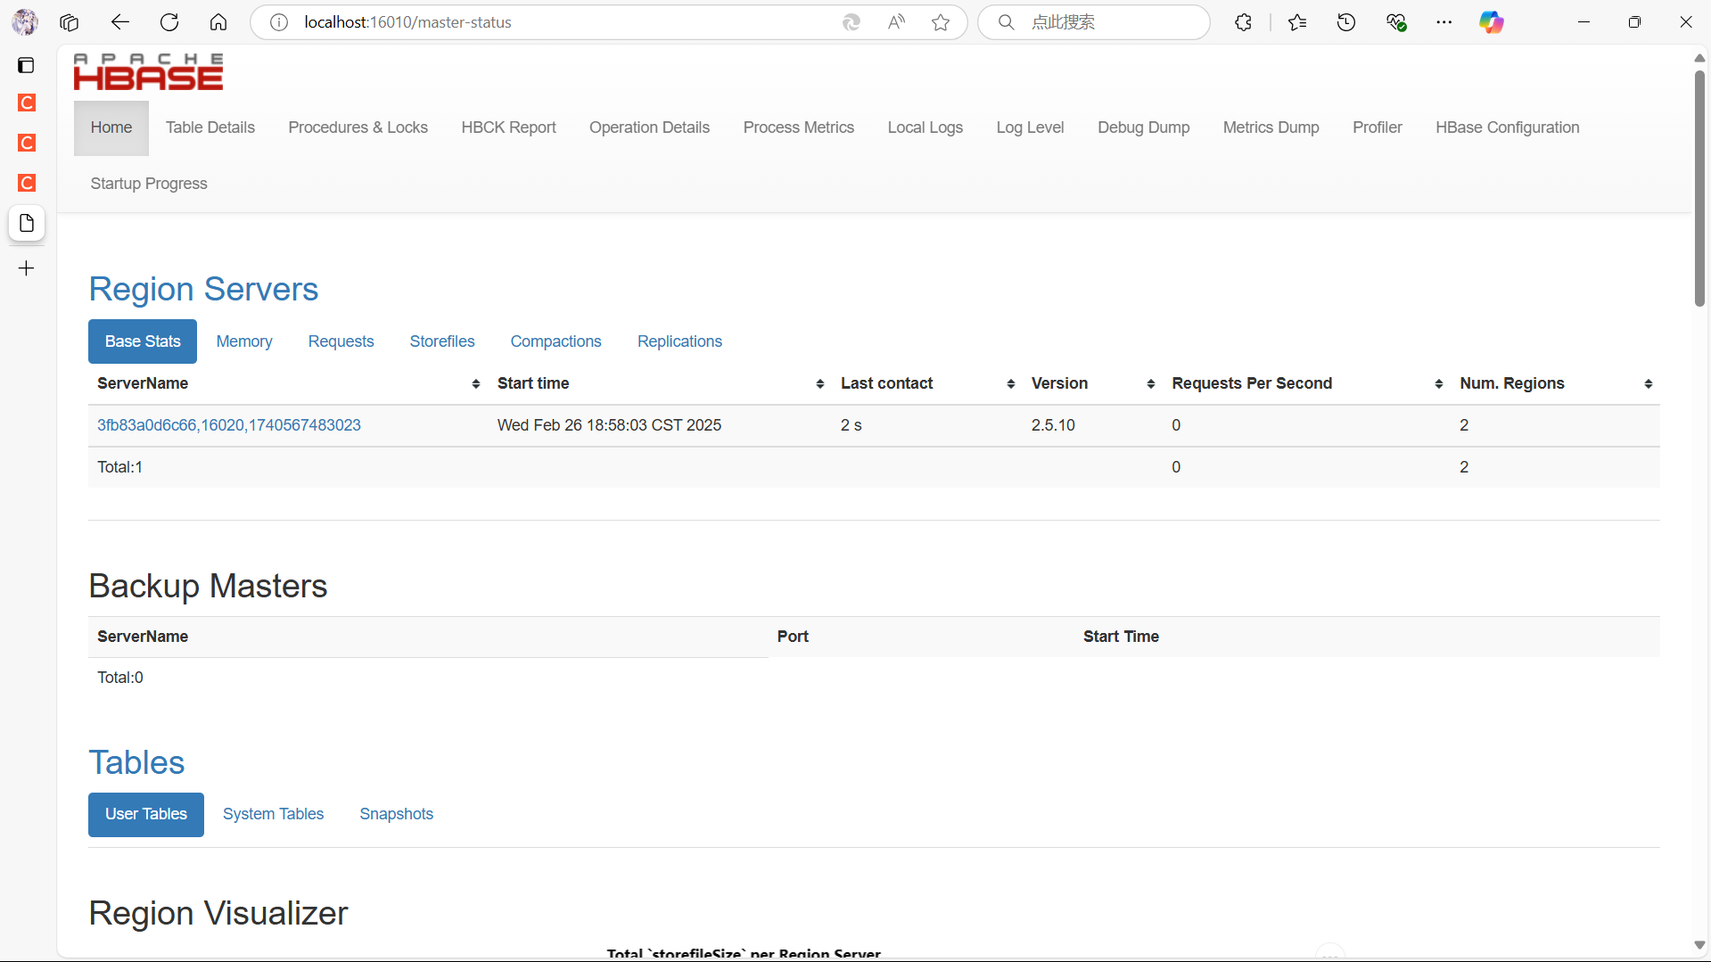Open Table Details page
Viewport: 1711px width, 962px height.
click(x=210, y=127)
